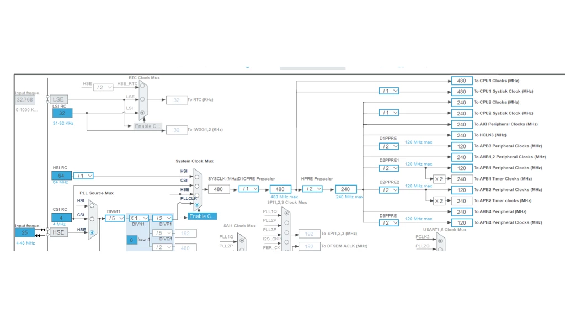Open the CPU1 Systick /1 divider dropdown
Image resolution: width=565 pixels, height=318 pixels.
click(389, 91)
